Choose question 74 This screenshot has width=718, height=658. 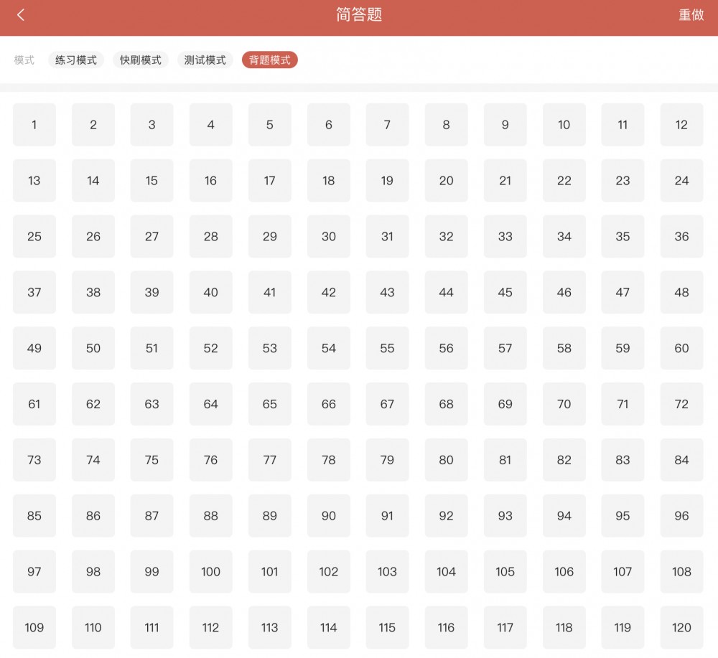(93, 459)
